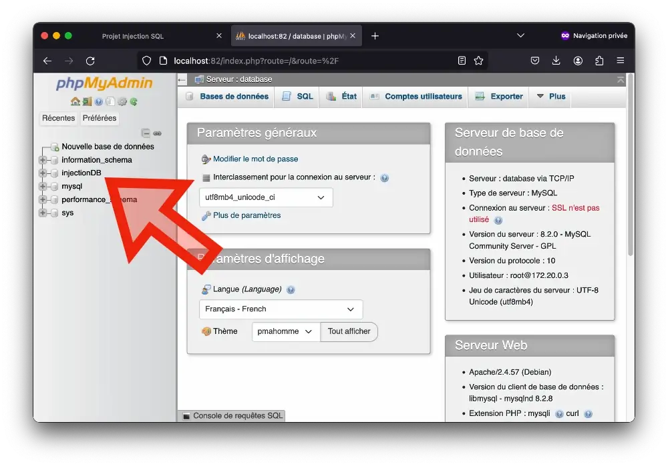
Task: Click the browser URL address field
Action: (x=311, y=61)
